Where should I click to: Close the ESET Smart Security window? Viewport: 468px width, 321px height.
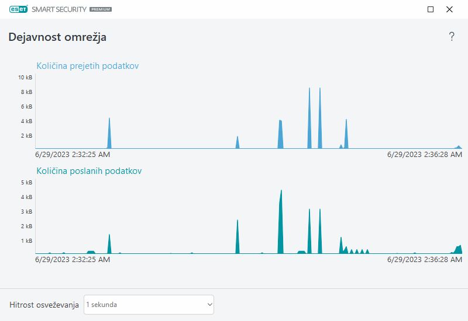pyautogui.click(x=449, y=9)
